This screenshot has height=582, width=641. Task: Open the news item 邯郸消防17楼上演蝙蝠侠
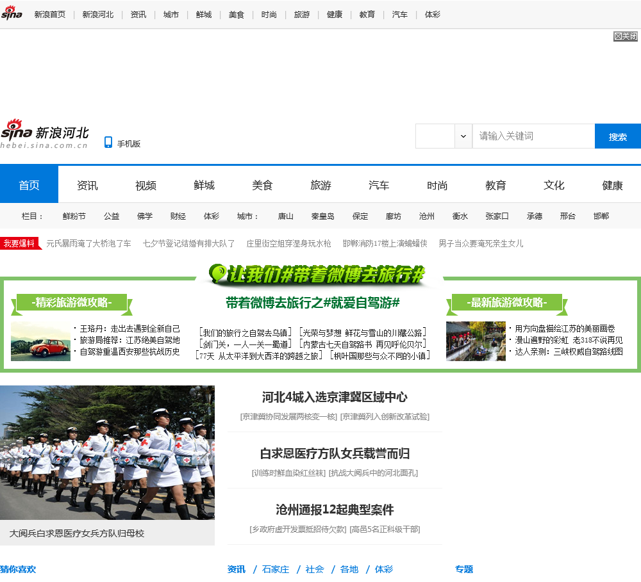[x=385, y=244]
